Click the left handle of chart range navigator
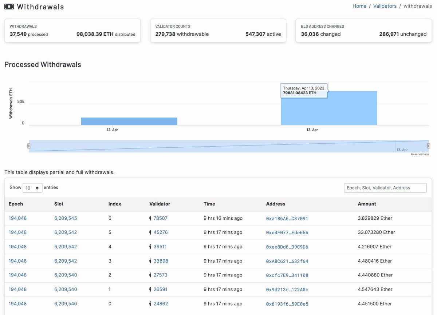Image resolution: width=437 pixels, height=315 pixels. pyautogui.click(x=29, y=146)
